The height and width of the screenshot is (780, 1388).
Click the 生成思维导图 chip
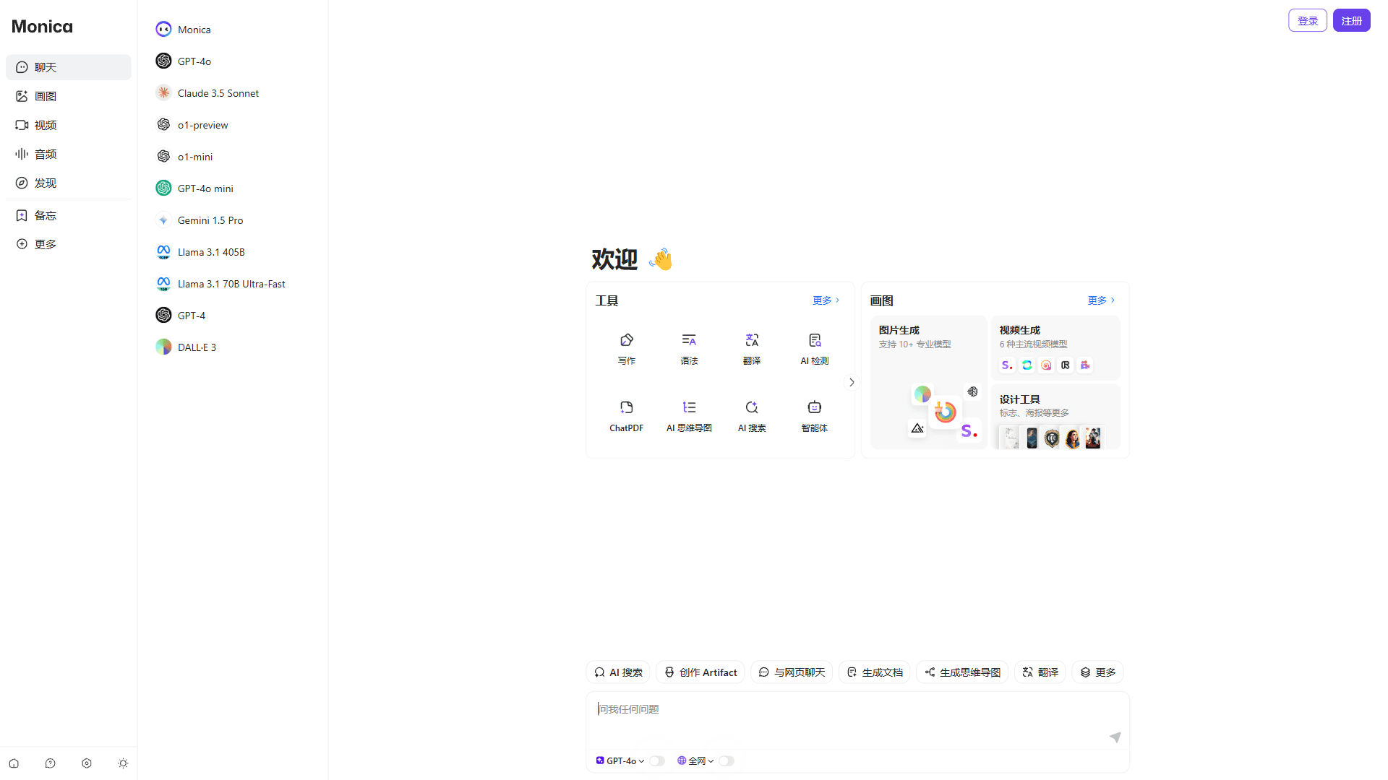tap(962, 672)
